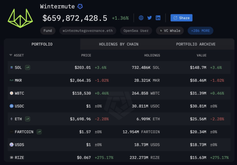The image size is (237, 165).
Task: Click holdings 232.273M RIZE
Action: coord(145,157)
